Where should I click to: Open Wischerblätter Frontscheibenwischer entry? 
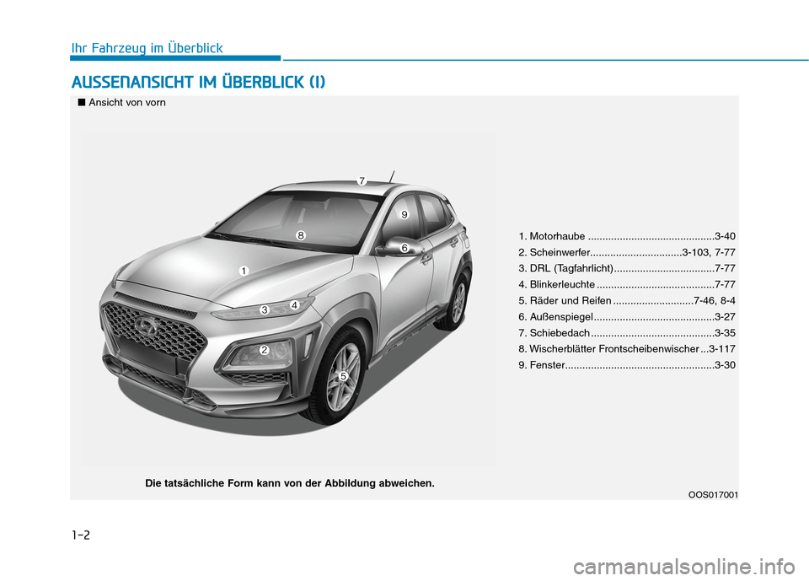(628, 349)
